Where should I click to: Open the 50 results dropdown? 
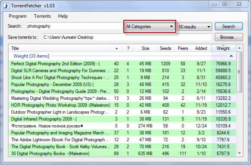pos(194,27)
